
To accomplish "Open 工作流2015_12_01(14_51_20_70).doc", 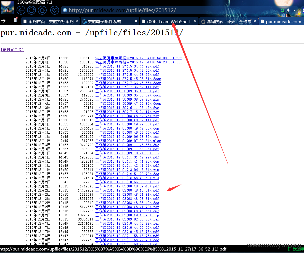I will click(127, 174).
